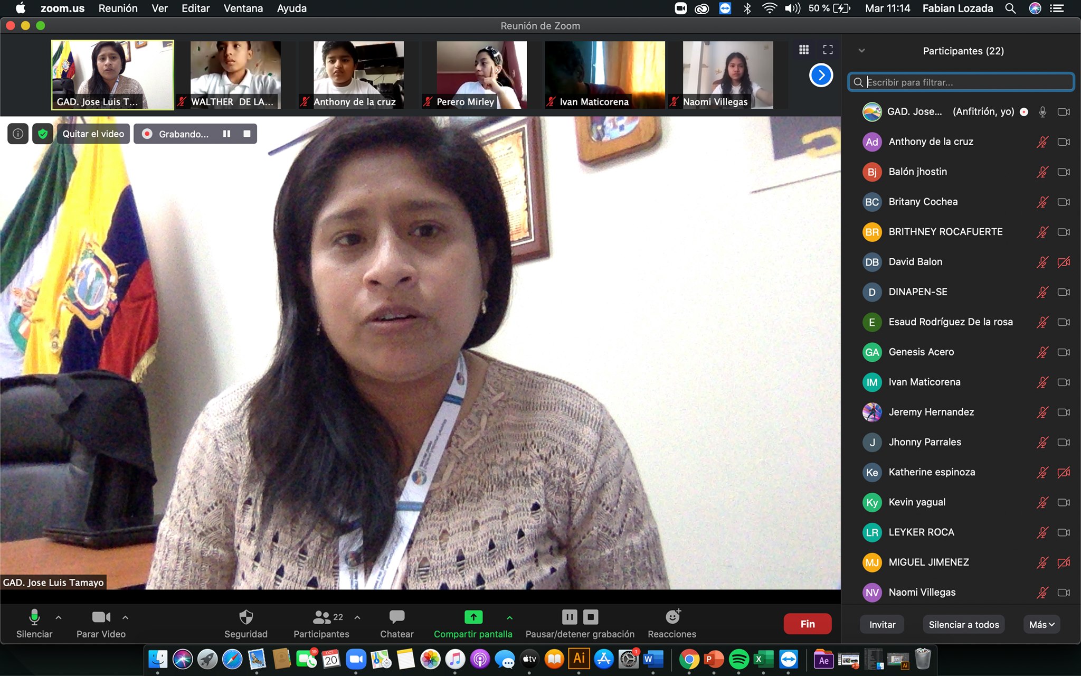Expand audio options arrow beside Silenciar

point(59,617)
